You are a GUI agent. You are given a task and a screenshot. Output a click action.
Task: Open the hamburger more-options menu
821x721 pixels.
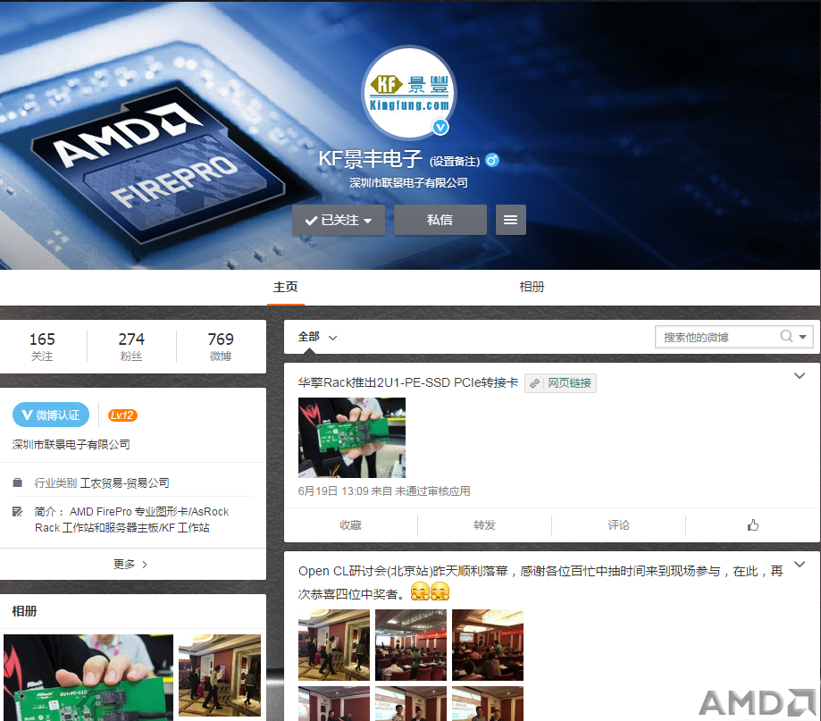510,220
